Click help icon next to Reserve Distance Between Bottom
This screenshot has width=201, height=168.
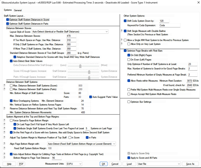5,108
